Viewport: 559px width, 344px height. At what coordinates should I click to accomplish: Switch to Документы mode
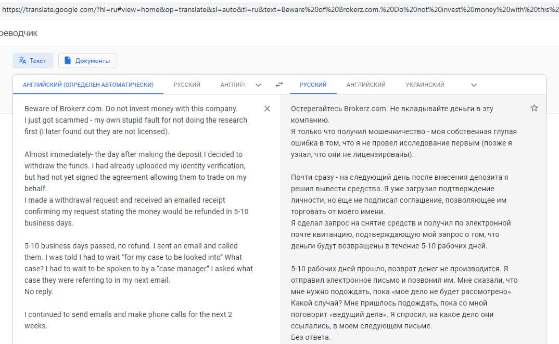(x=87, y=61)
